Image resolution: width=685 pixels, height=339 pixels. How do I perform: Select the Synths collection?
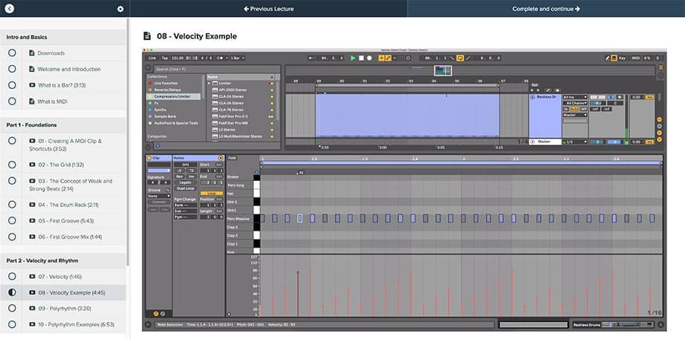coord(160,110)
